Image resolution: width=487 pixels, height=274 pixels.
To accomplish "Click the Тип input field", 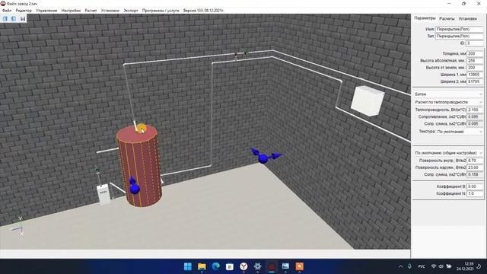I will tap(460, 36).
